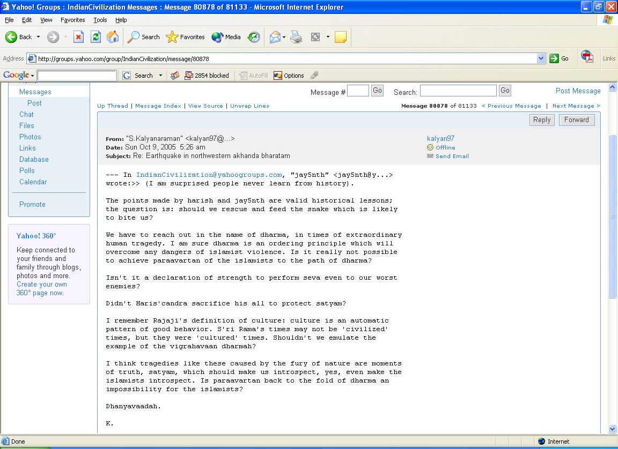The image size is (618, 449).
Task: Click the Stop loading icon
Action: point(79,37)
